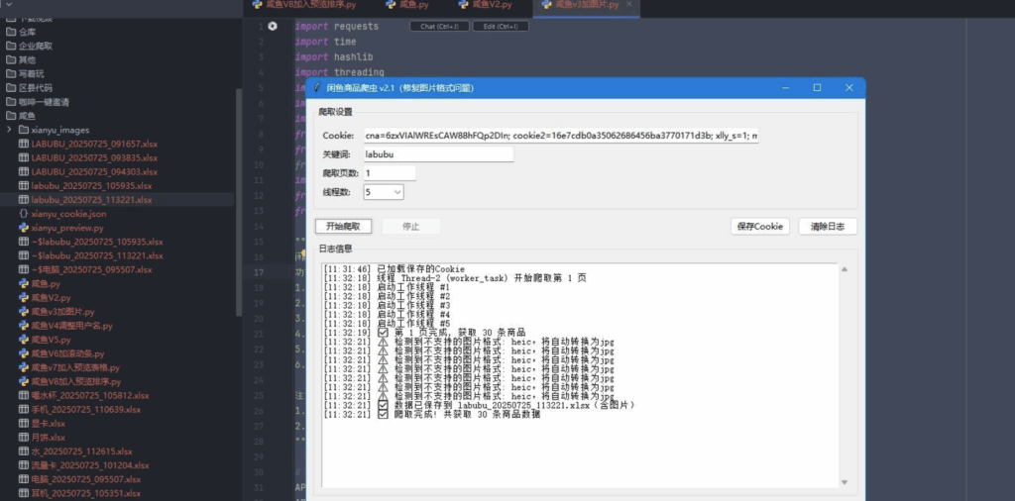Click the Python icon of 咸鱼V5.py

pos(24,339)
